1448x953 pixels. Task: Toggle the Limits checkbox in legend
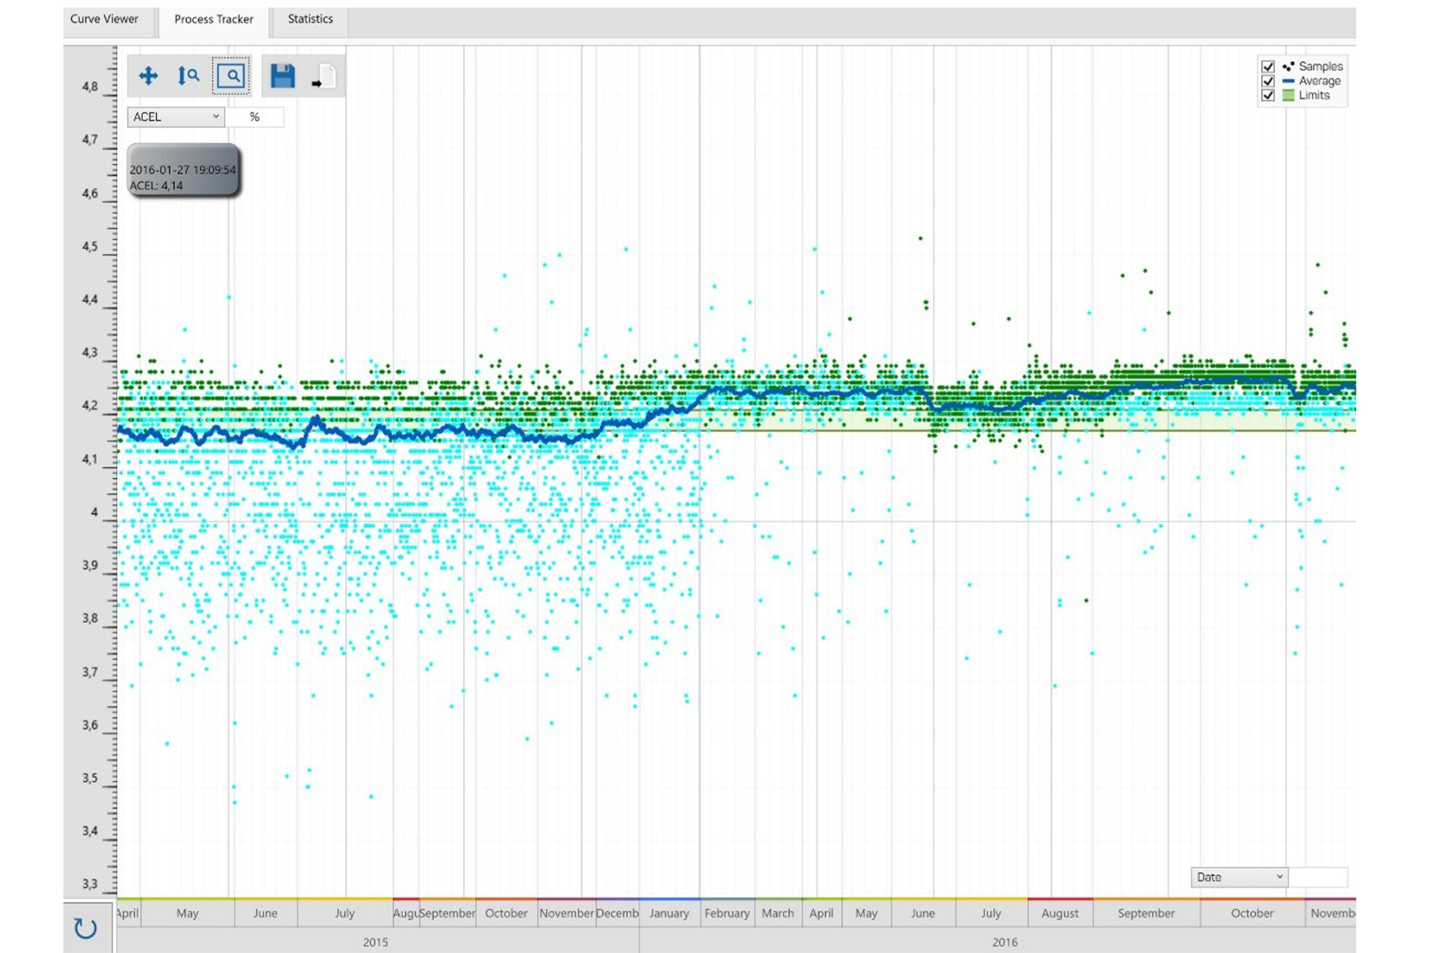1268,95
